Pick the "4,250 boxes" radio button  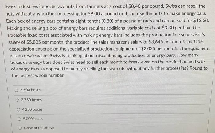point(18,109)
